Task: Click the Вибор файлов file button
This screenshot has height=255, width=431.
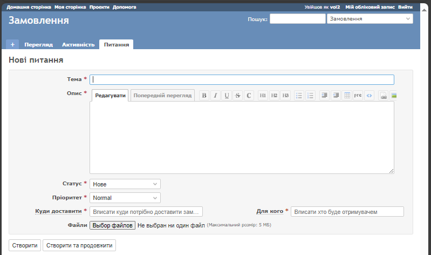Action: point(112,225)
